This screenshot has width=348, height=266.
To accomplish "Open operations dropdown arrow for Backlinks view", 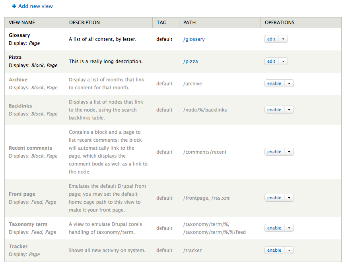I will pyautogui.click(x=289, y=110).
